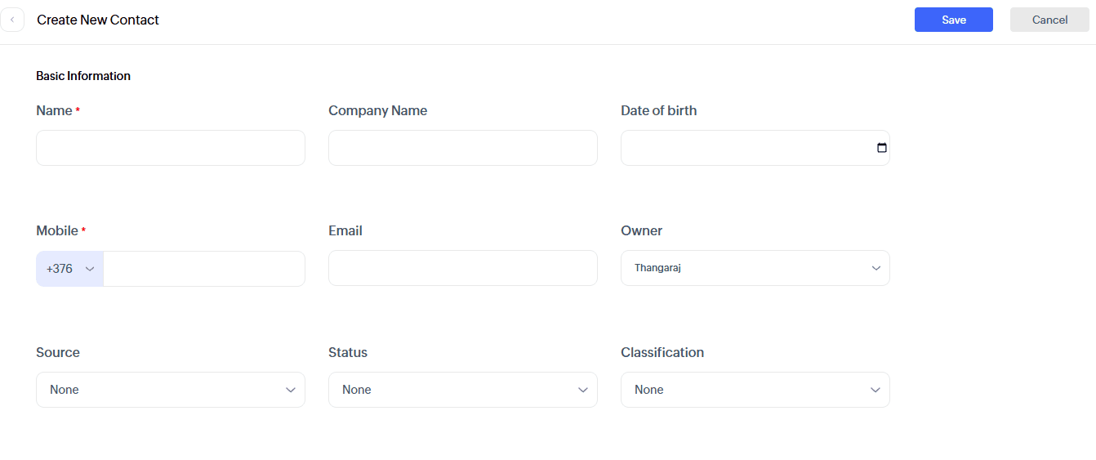Screen dimensions: 1096x460
Task: Open the Source dropdown
Action: tap(171, 390)
